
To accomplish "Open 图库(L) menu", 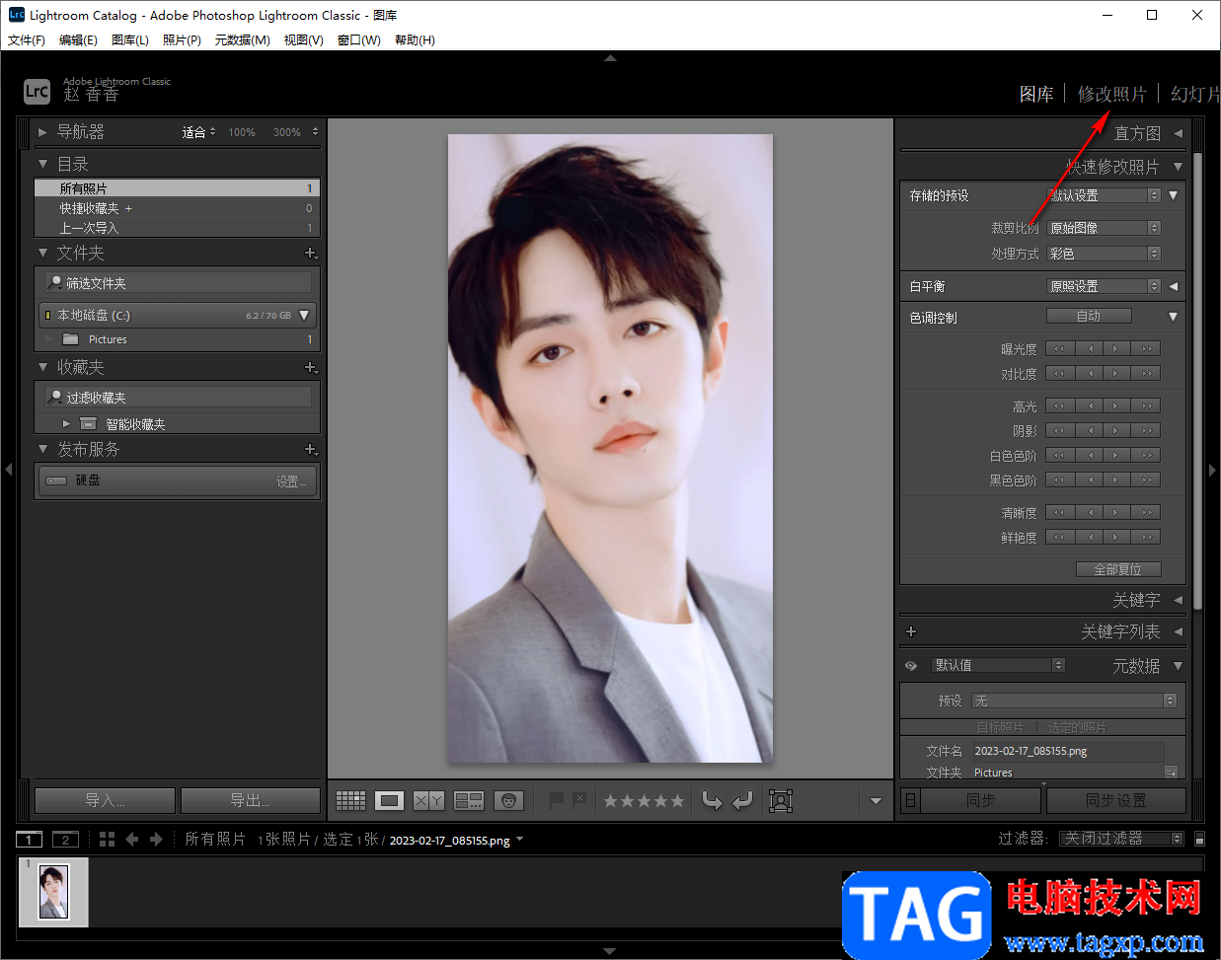I will point(130,40).
